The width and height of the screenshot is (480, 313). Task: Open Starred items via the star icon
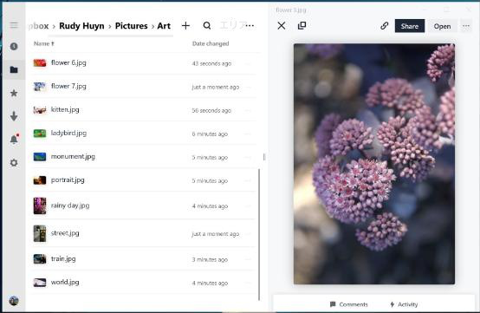[x=14, y=93]
